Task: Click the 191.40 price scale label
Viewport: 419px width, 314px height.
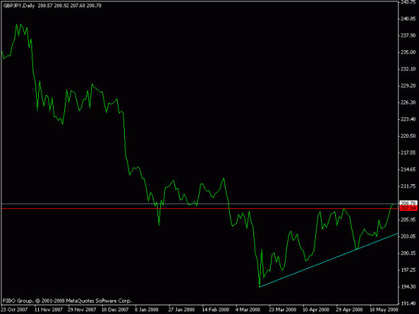Action: coord(408,303)
